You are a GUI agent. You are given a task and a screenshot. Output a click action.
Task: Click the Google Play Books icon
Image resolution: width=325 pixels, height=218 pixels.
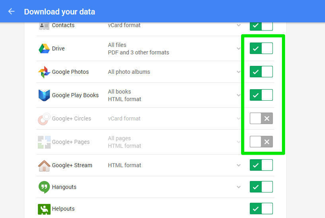click(x=44, y=95)
